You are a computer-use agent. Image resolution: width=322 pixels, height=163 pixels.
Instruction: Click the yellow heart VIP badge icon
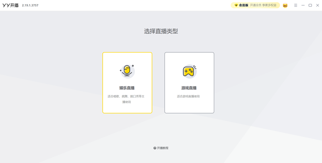click(x=236, y=5)
